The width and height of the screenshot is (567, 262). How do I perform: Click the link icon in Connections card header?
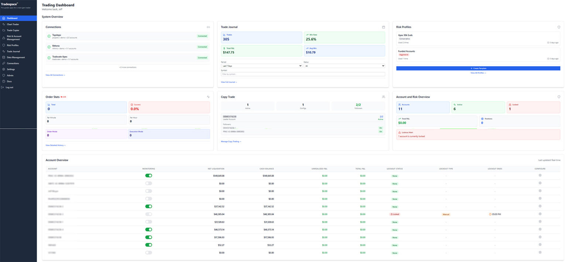pos(208,27)
